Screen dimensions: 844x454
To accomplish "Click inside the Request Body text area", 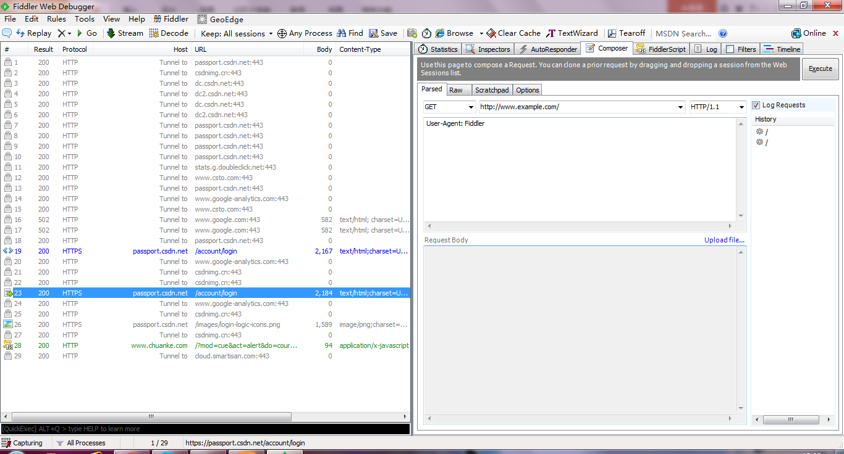I will tap(580, 329).
